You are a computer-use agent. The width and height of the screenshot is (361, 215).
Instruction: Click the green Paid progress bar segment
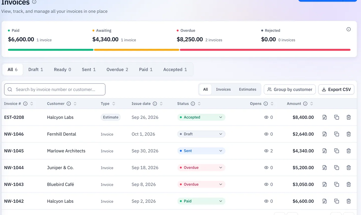[x=51, y=50]
